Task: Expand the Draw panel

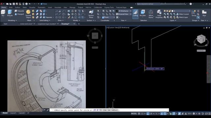Action: (x=60, y=20)
